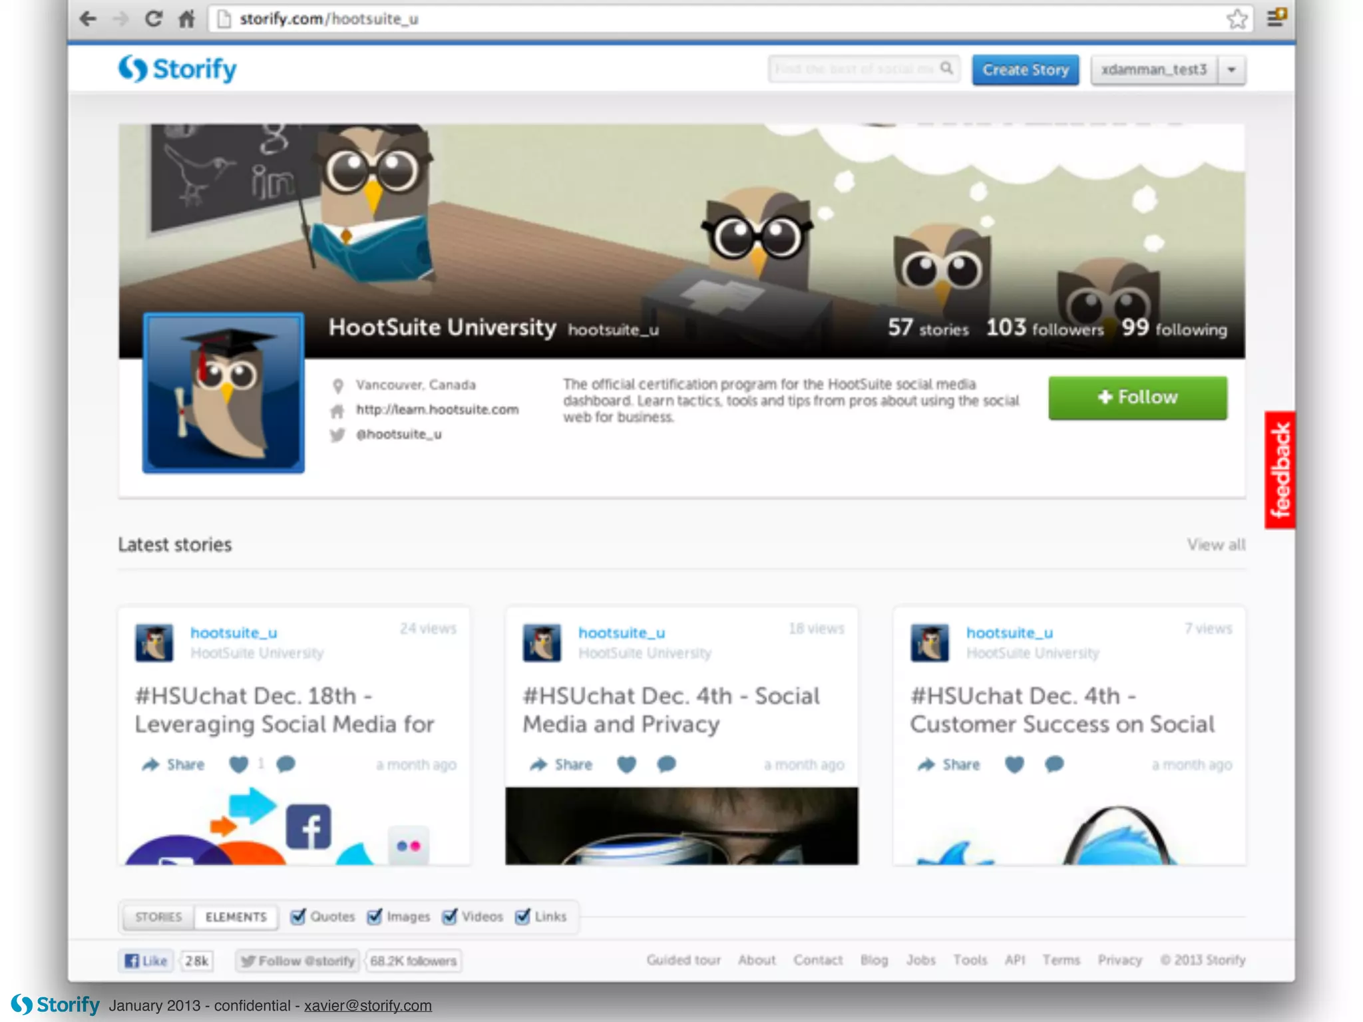
Task: Bookmark the page with the star icon
Action: 1237,19
